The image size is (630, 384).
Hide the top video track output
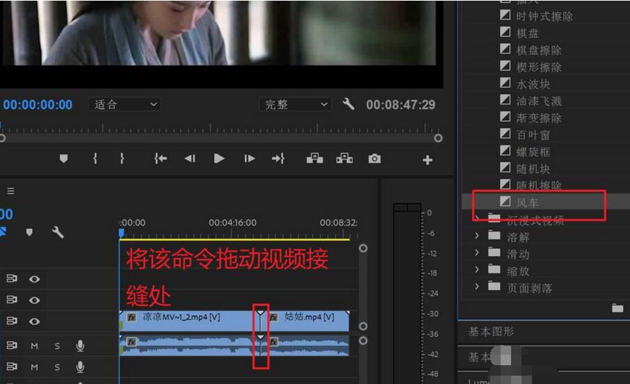(35, 279)
